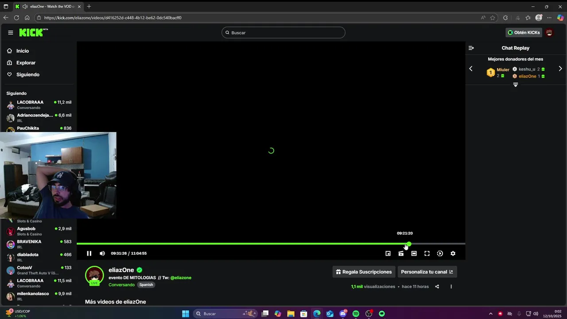
Task: Click browser back arrow
Action: tap(6, 18)
